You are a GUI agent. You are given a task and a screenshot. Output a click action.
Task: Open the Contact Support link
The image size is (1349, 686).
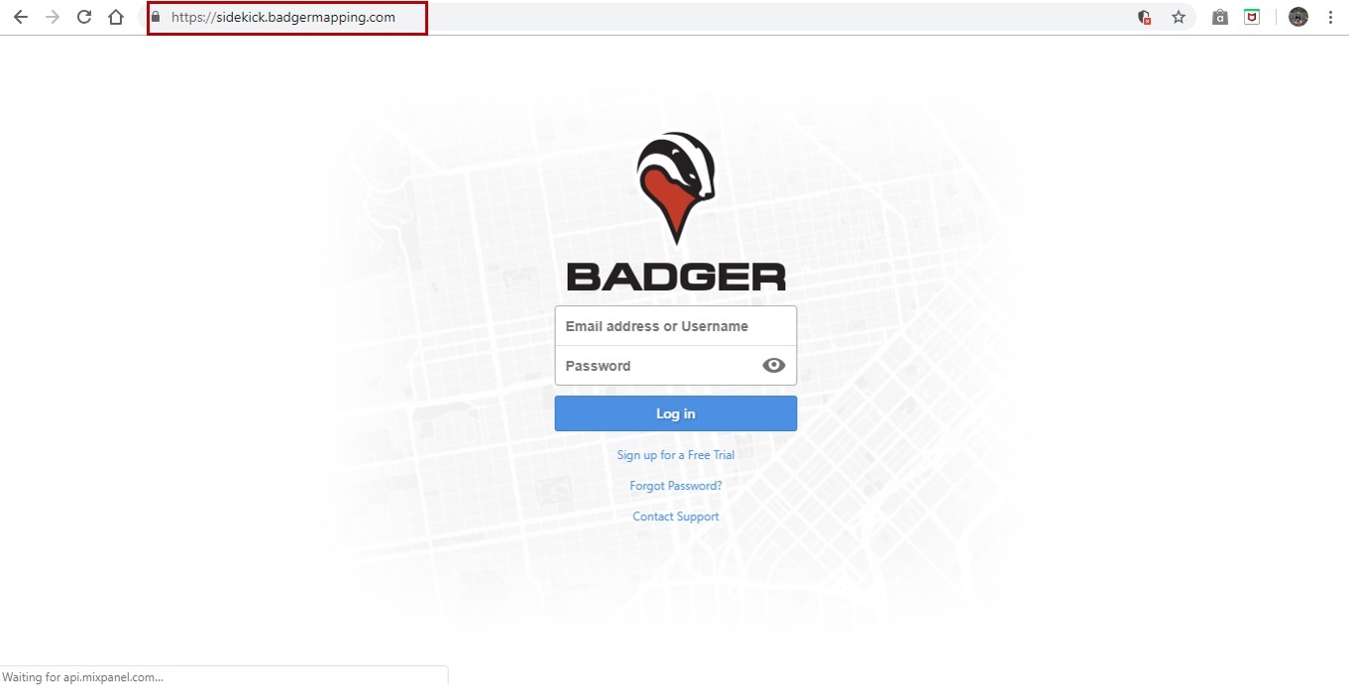point(676,516)
